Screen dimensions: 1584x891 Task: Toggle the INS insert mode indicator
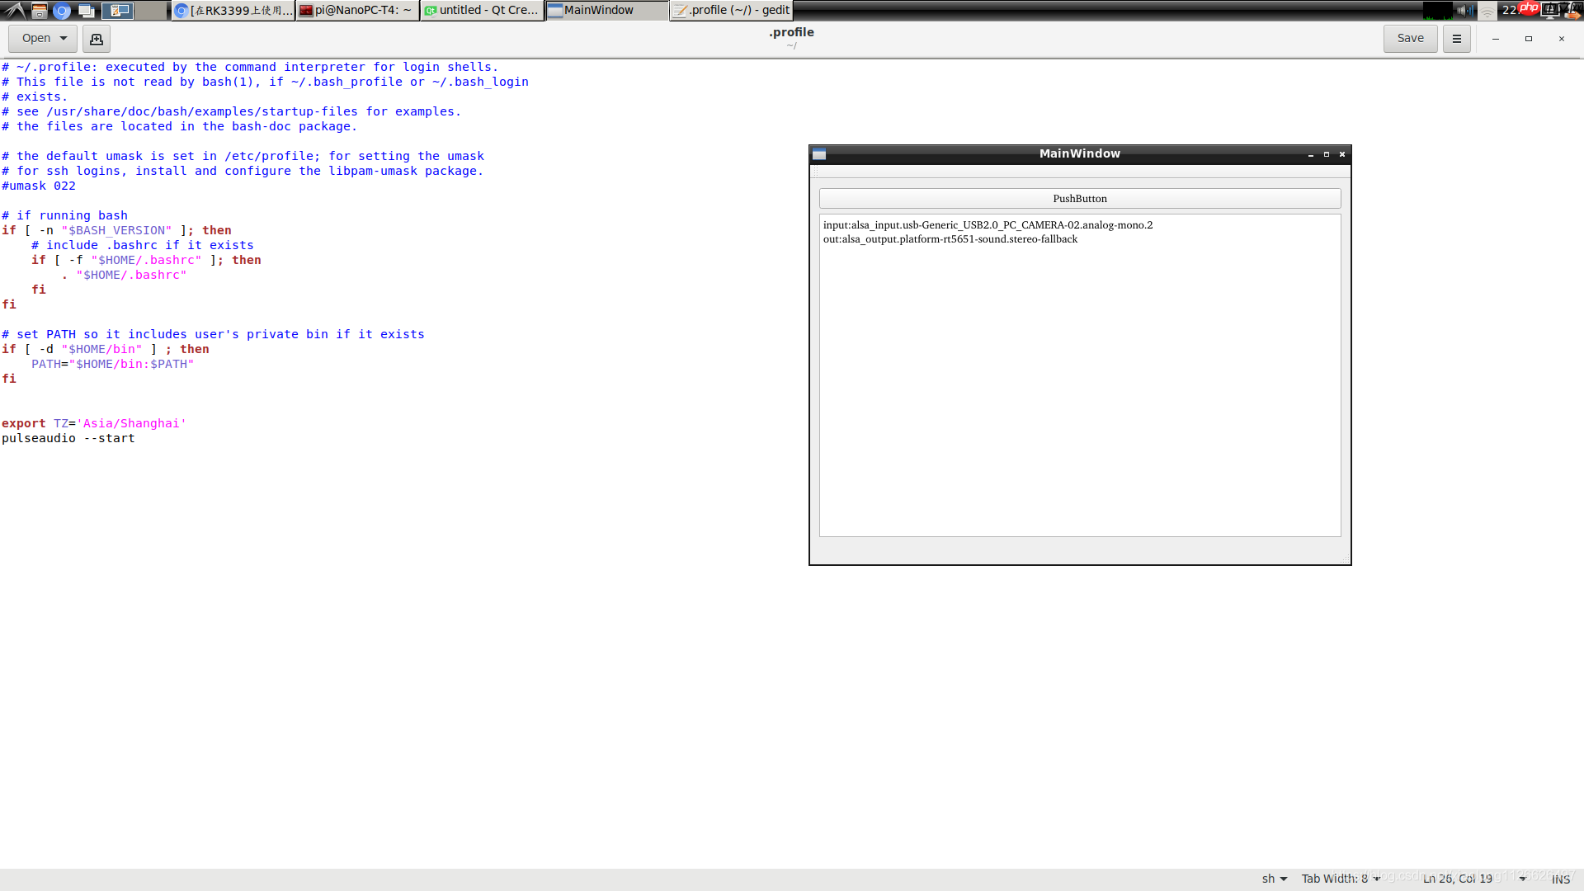click(1560, 879)
